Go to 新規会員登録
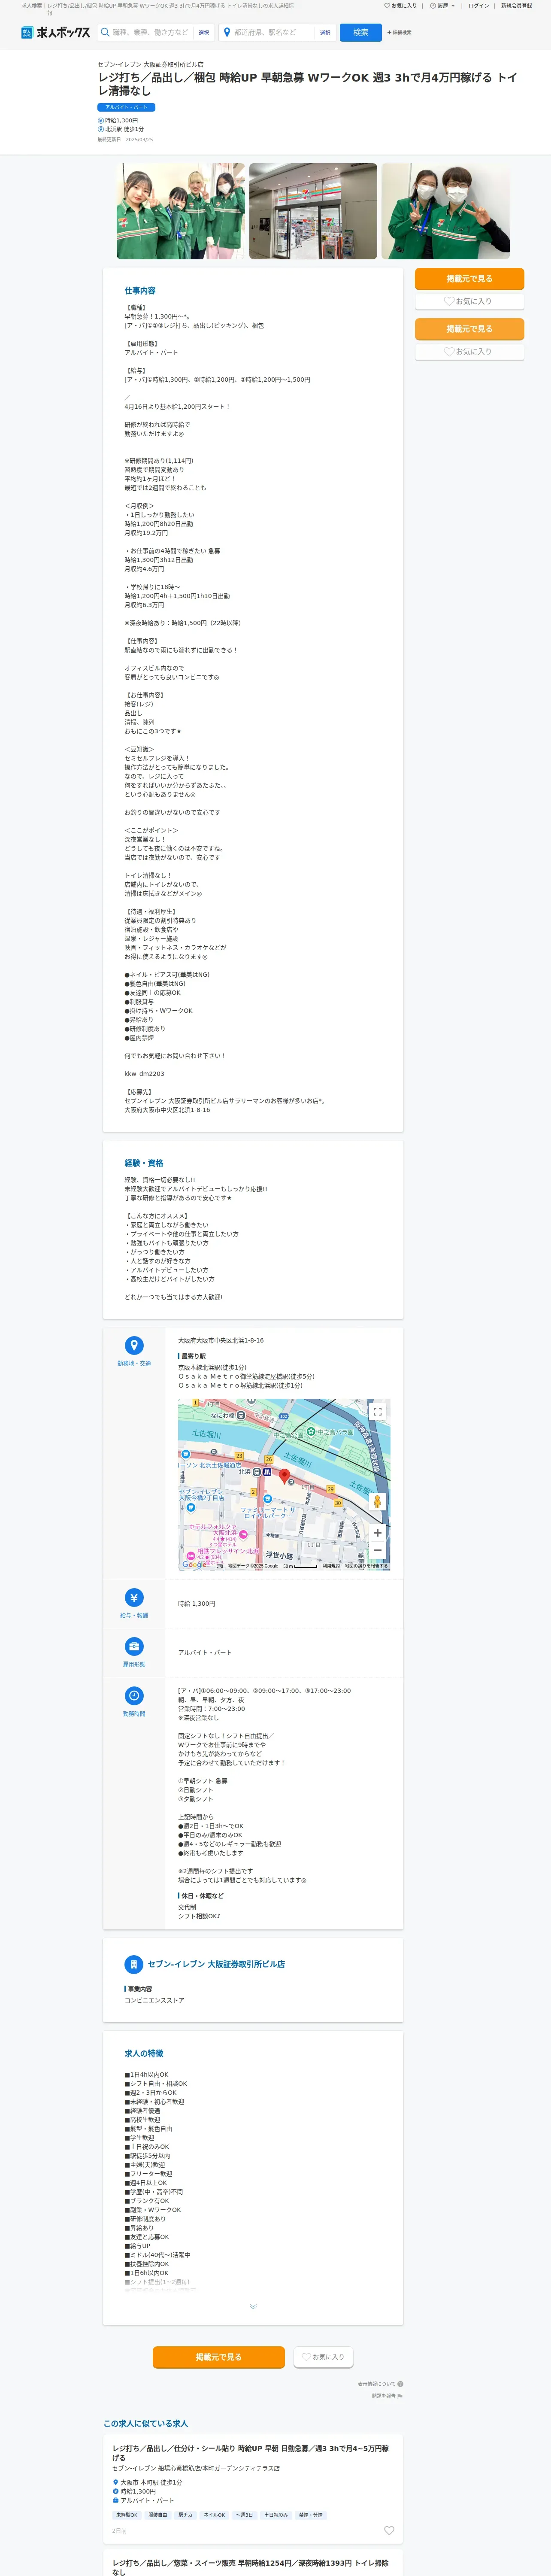Viewport: 551px width, 2576px height. coord(516,6)
